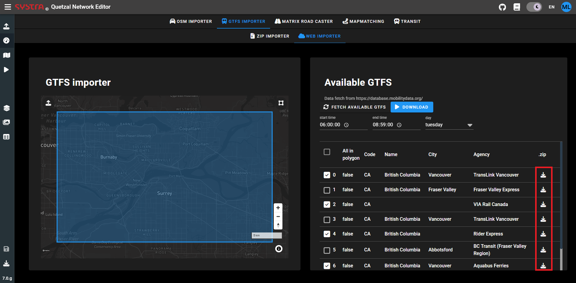Open the ZIP Importer sub-tab
Screen dimensions: 576x283
click(270, 36)
